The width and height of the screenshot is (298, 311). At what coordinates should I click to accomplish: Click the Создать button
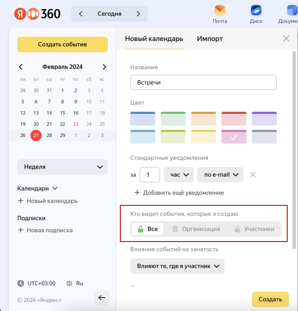[x=270, y=299]
